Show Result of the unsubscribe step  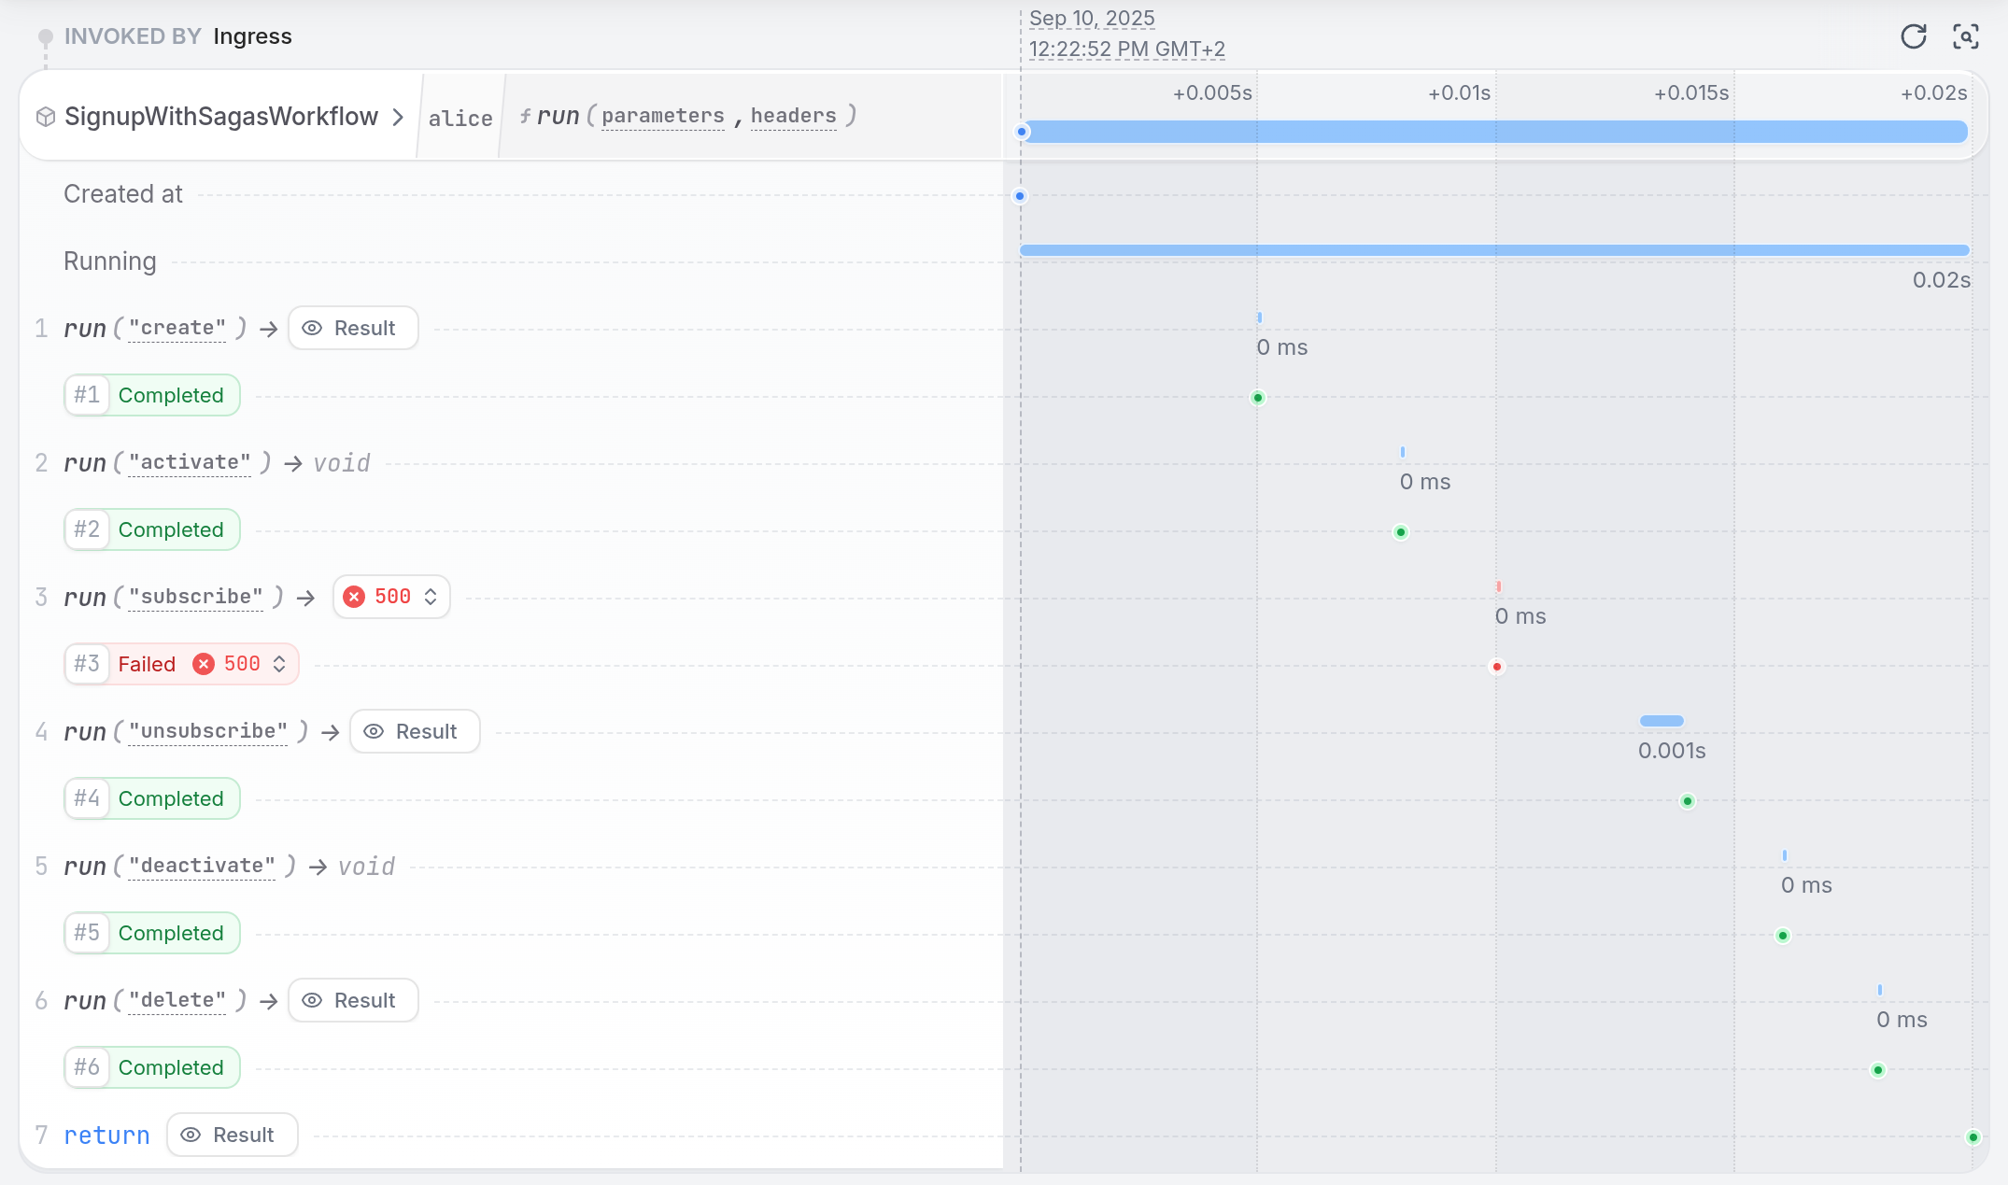click(415, 731)
